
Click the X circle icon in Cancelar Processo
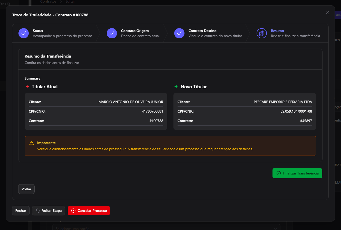pos(73,211)
